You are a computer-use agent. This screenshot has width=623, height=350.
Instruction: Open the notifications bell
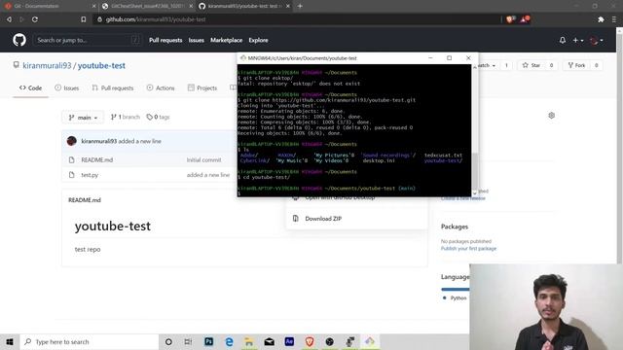[x=563, y=40]
